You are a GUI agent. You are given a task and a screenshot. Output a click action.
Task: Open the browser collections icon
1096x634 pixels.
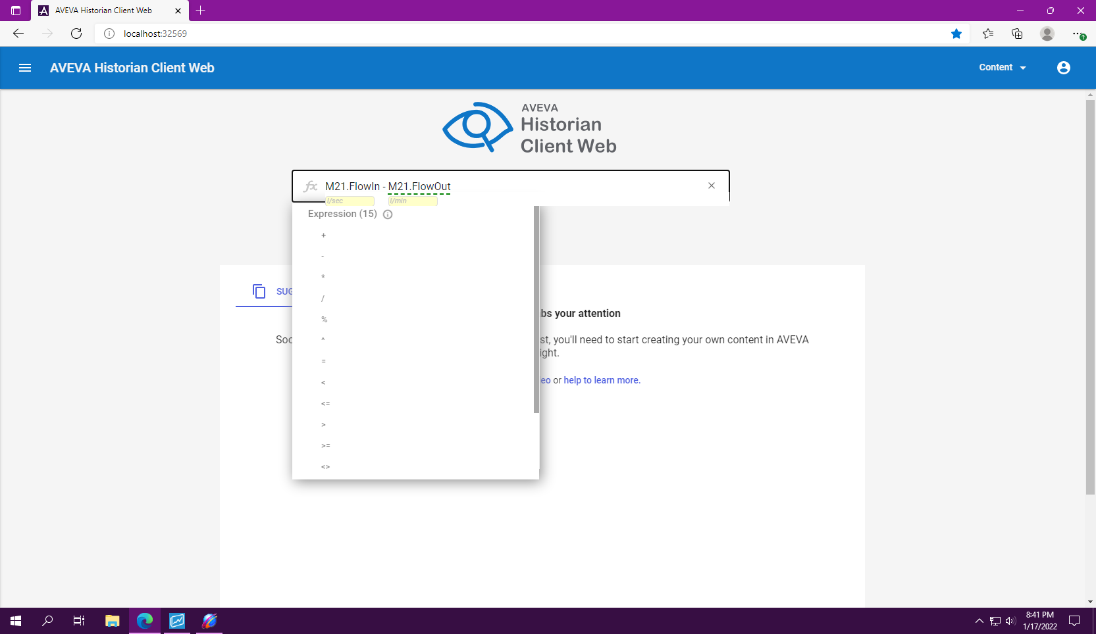point(1017,34)
